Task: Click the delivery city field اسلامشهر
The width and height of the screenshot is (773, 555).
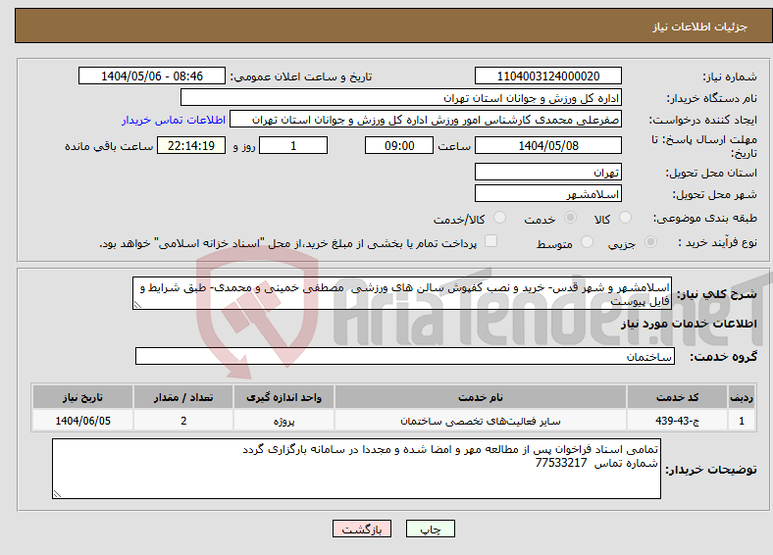Action: 547,193
